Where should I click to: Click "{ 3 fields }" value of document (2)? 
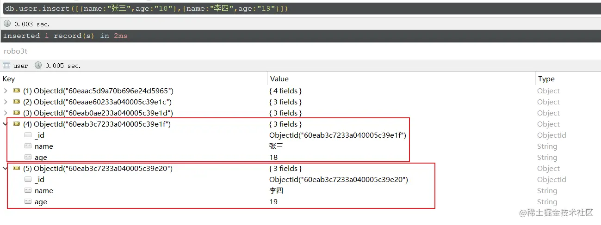pyautogui.click(x=285, y=102)
